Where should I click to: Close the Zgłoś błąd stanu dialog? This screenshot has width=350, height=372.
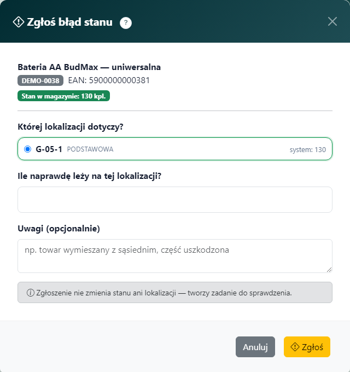click(332, 21)
